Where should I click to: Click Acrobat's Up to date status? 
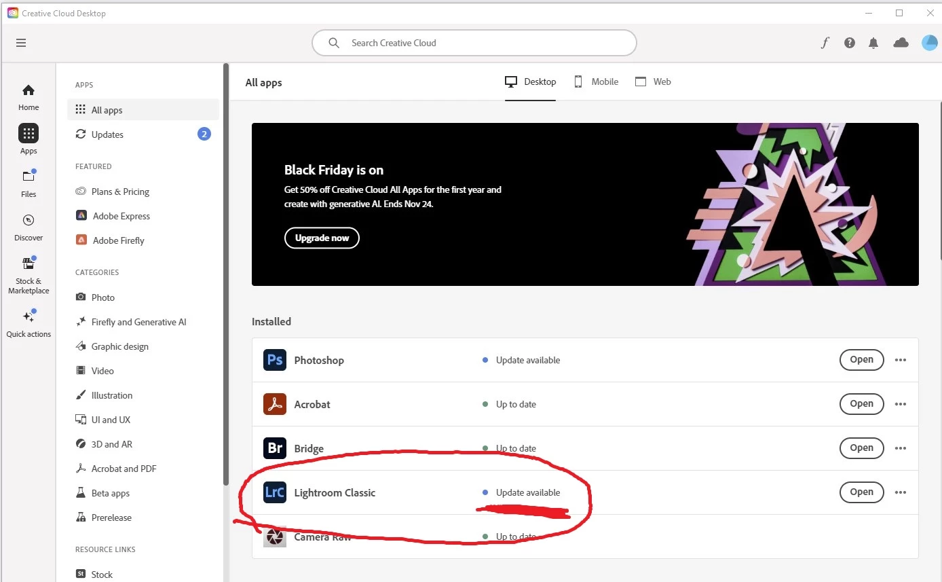(x=509, y=404)
